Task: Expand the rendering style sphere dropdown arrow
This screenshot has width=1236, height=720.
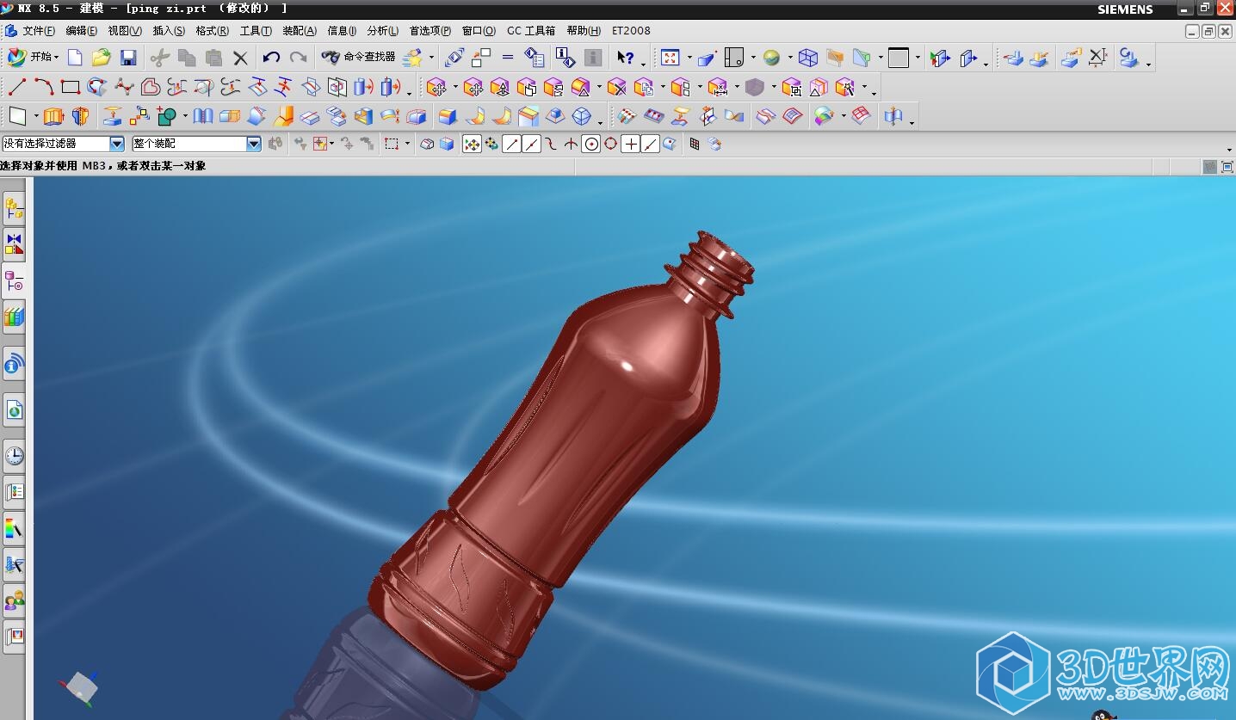Action: (x=789, y=58)
